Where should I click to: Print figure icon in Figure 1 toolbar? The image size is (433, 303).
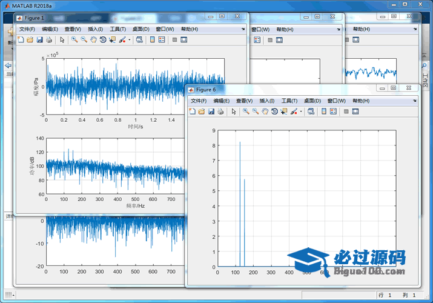pos(49,40)
